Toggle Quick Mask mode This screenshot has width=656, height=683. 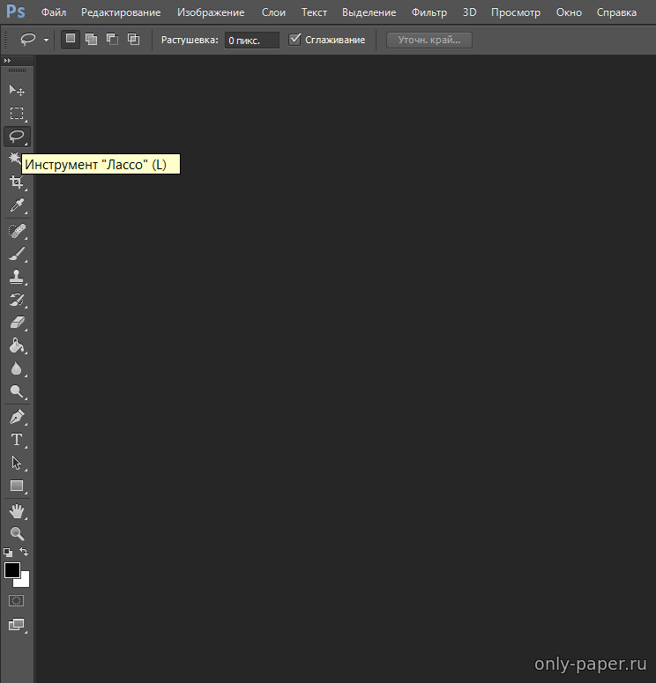point(17,600)
